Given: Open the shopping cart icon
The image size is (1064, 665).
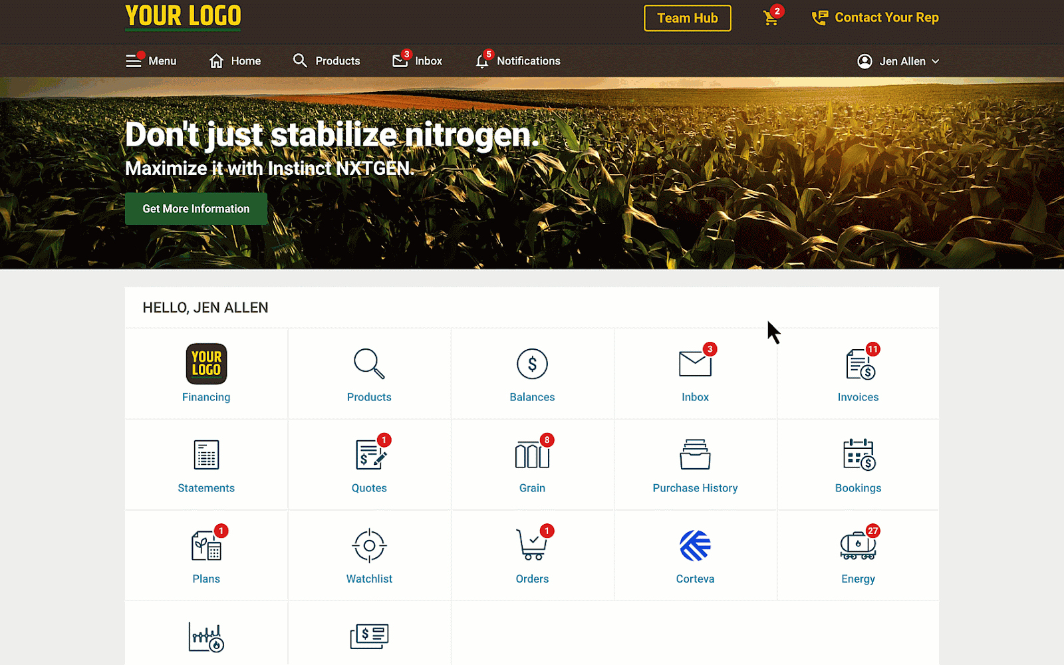Looking at the screenshot, I should (771, 17).
